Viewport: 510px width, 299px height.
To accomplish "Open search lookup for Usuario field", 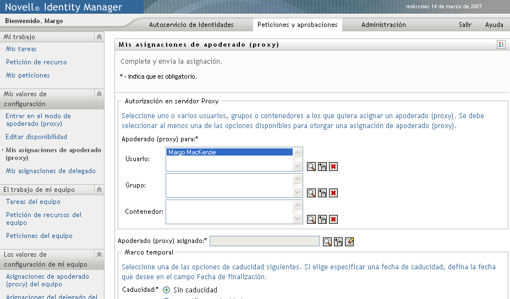I will (311, 167).
